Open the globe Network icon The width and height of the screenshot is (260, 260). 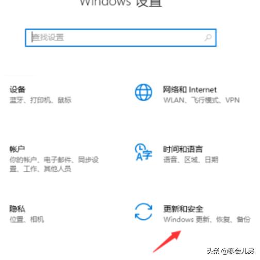(143, 92)
